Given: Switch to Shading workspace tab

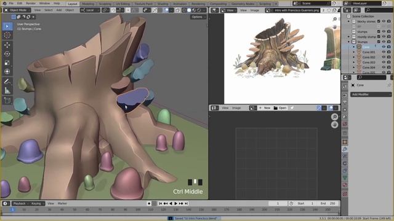Looking at the screenshot, I should pos(163,4).
